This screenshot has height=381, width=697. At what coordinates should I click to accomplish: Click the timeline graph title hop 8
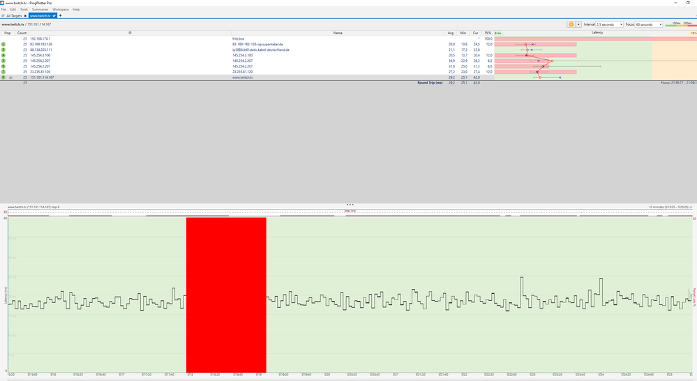click(x=33, y=207)
